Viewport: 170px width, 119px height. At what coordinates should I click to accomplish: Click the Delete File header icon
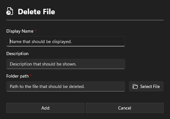pyautogui.click(x=10, y=11)
